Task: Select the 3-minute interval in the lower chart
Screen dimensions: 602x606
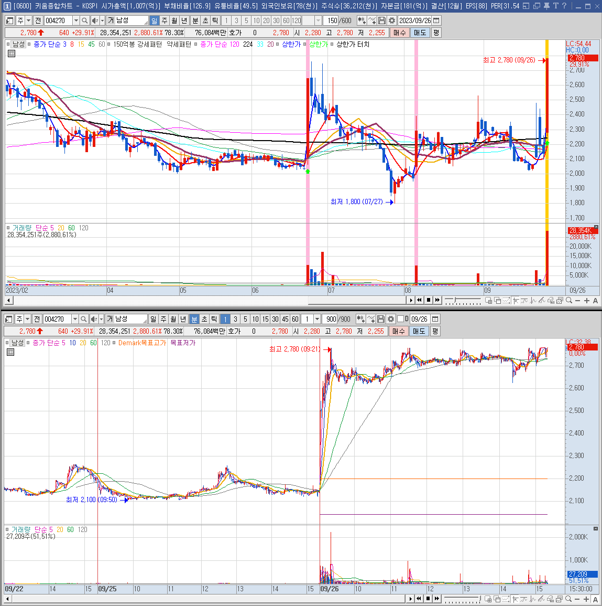Action: [235, 319]
